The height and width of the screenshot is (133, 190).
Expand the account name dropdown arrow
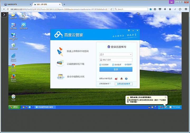[x=131, y=55]
